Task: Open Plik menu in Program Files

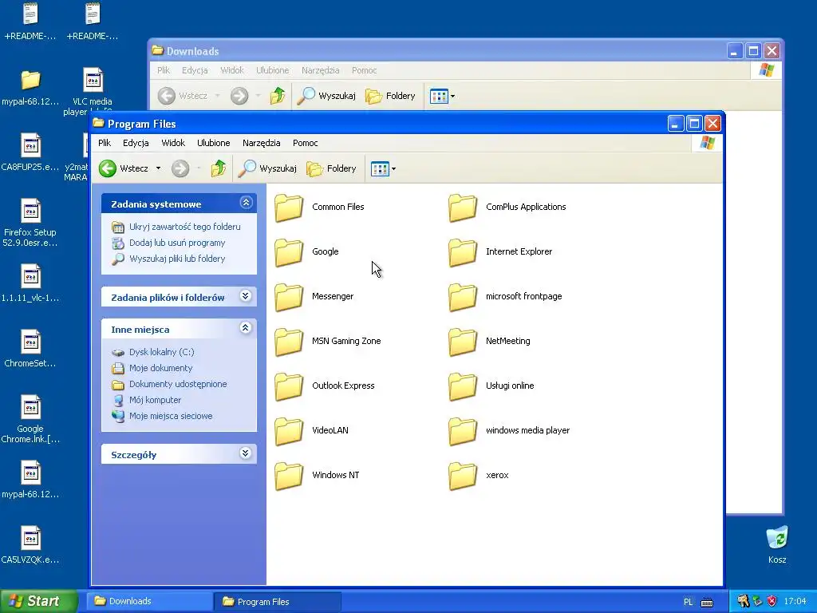Action: pos(105,143)
